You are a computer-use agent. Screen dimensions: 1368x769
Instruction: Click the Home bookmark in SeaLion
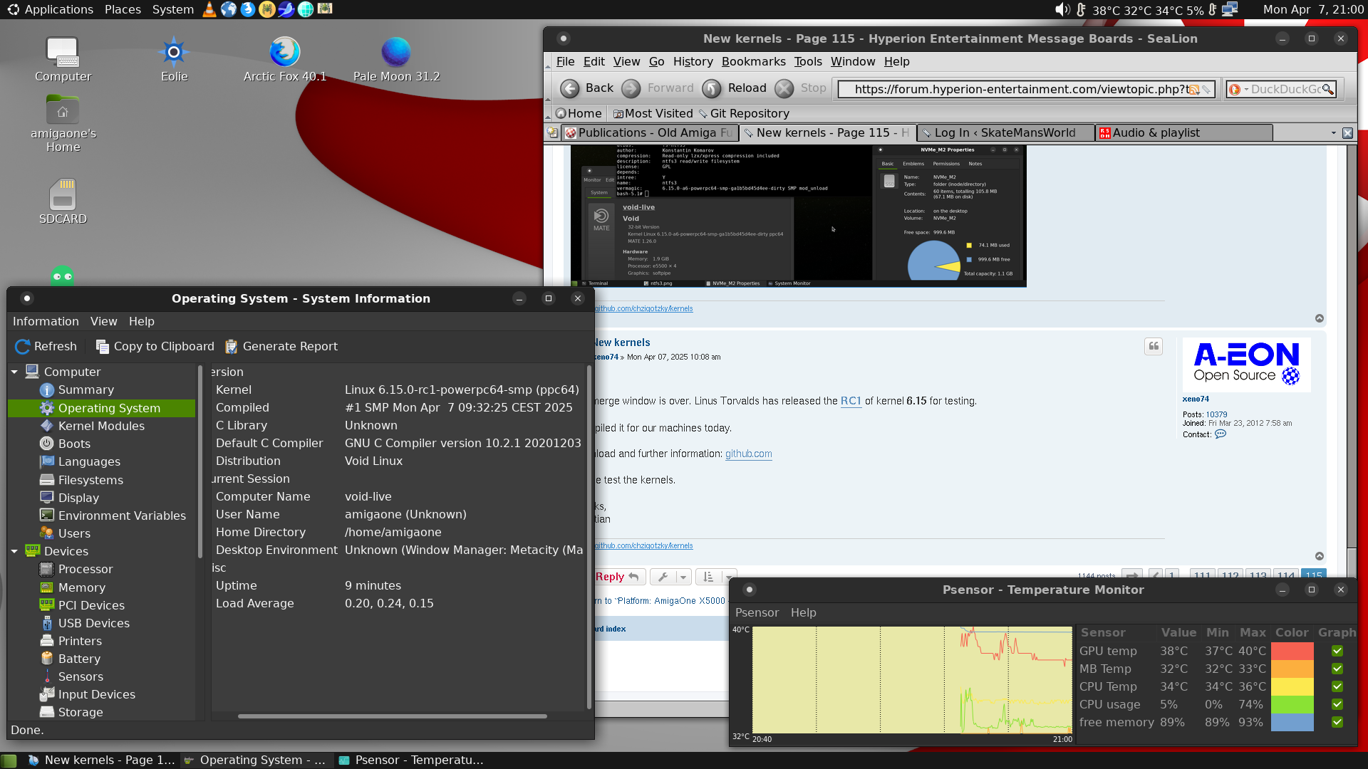[x=579, y=113]
